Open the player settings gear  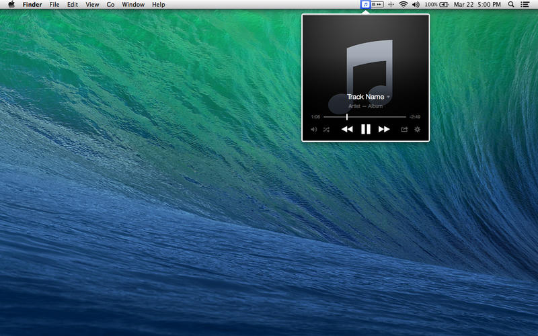(x=417, y=129)
